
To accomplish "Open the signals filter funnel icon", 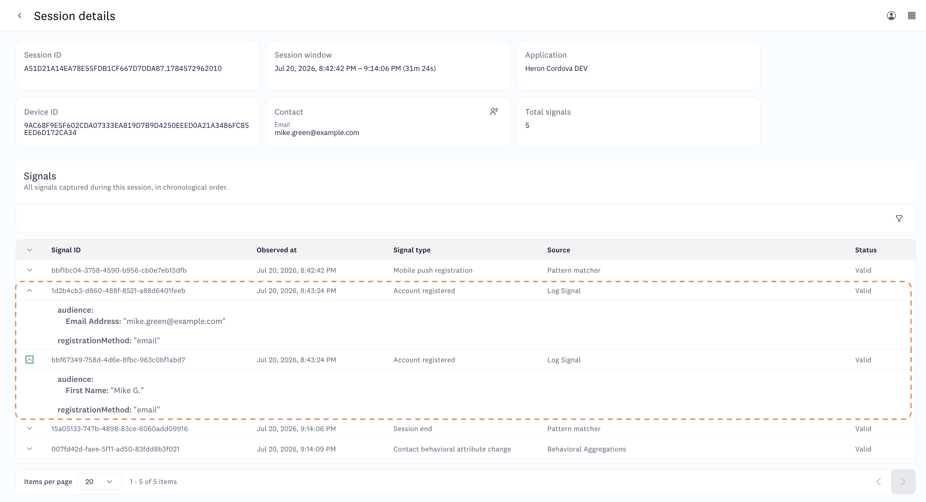I will click(899, 218).
